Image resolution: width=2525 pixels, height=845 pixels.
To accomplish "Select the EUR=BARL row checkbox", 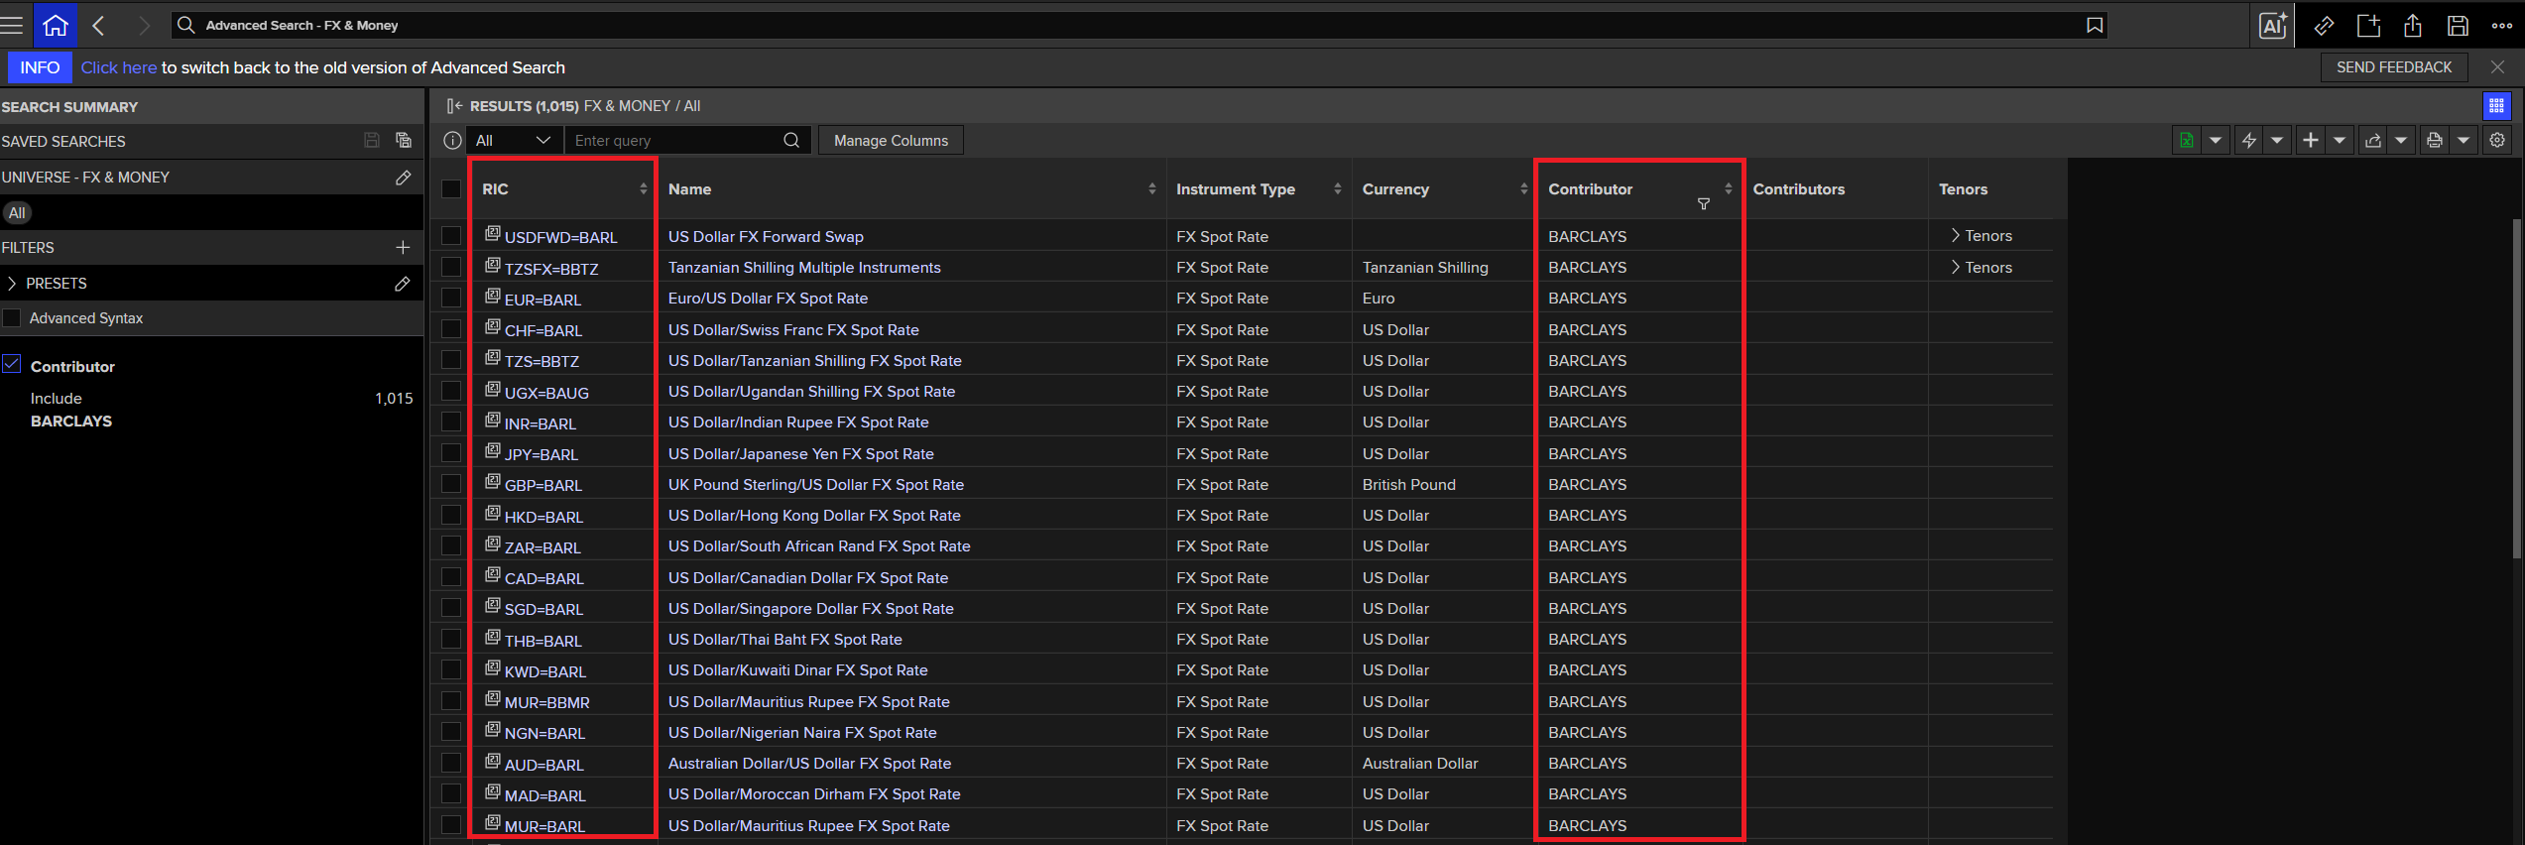I will pyautogui.click(x=451, y=298).
